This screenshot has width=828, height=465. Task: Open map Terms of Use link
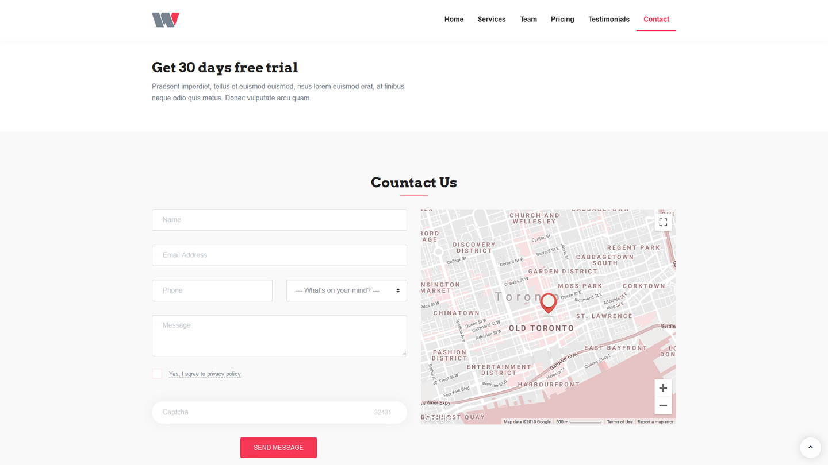(619, 422)
